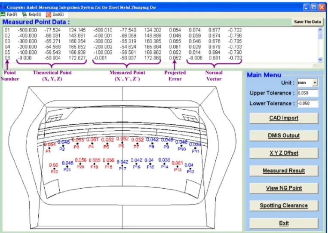Open Spotting Clearance

click(x=284, y=205)
